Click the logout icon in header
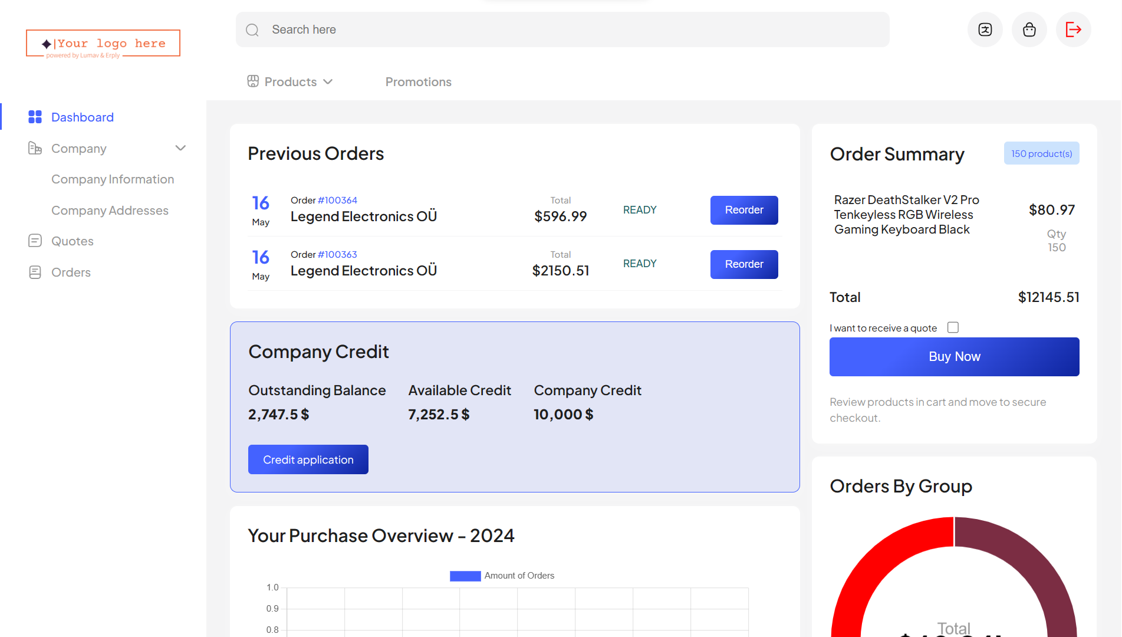 click(x=1073, y=29)
